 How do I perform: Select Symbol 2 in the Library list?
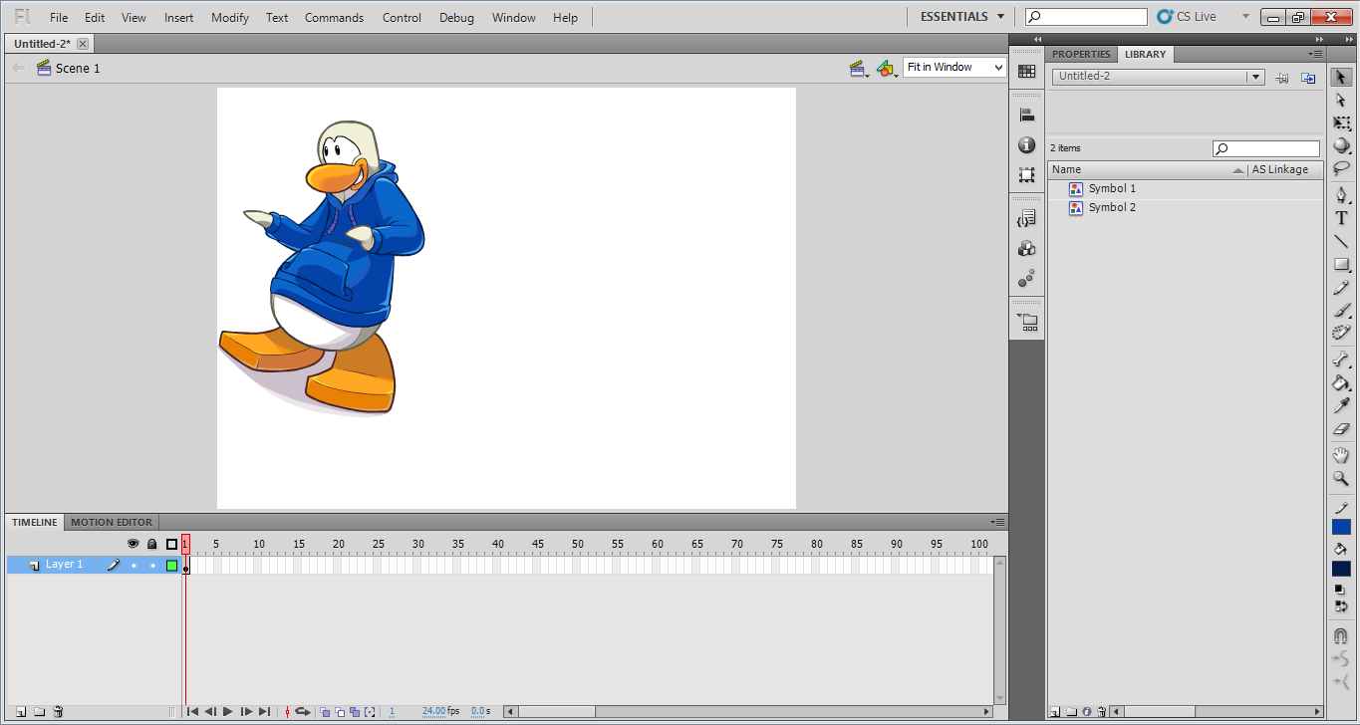[x=1111, y=208]
